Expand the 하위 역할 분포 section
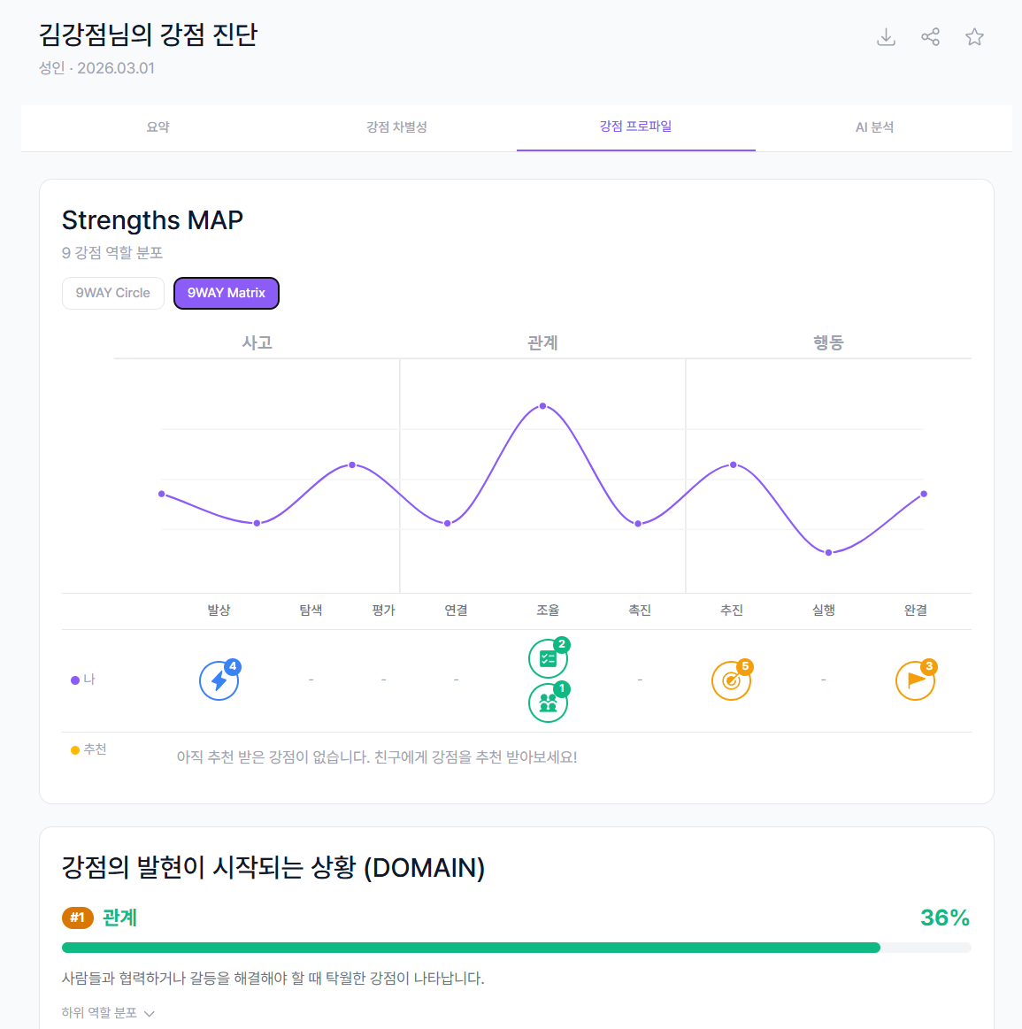Viewport: 1022px width, 1029px height. 108,1012
